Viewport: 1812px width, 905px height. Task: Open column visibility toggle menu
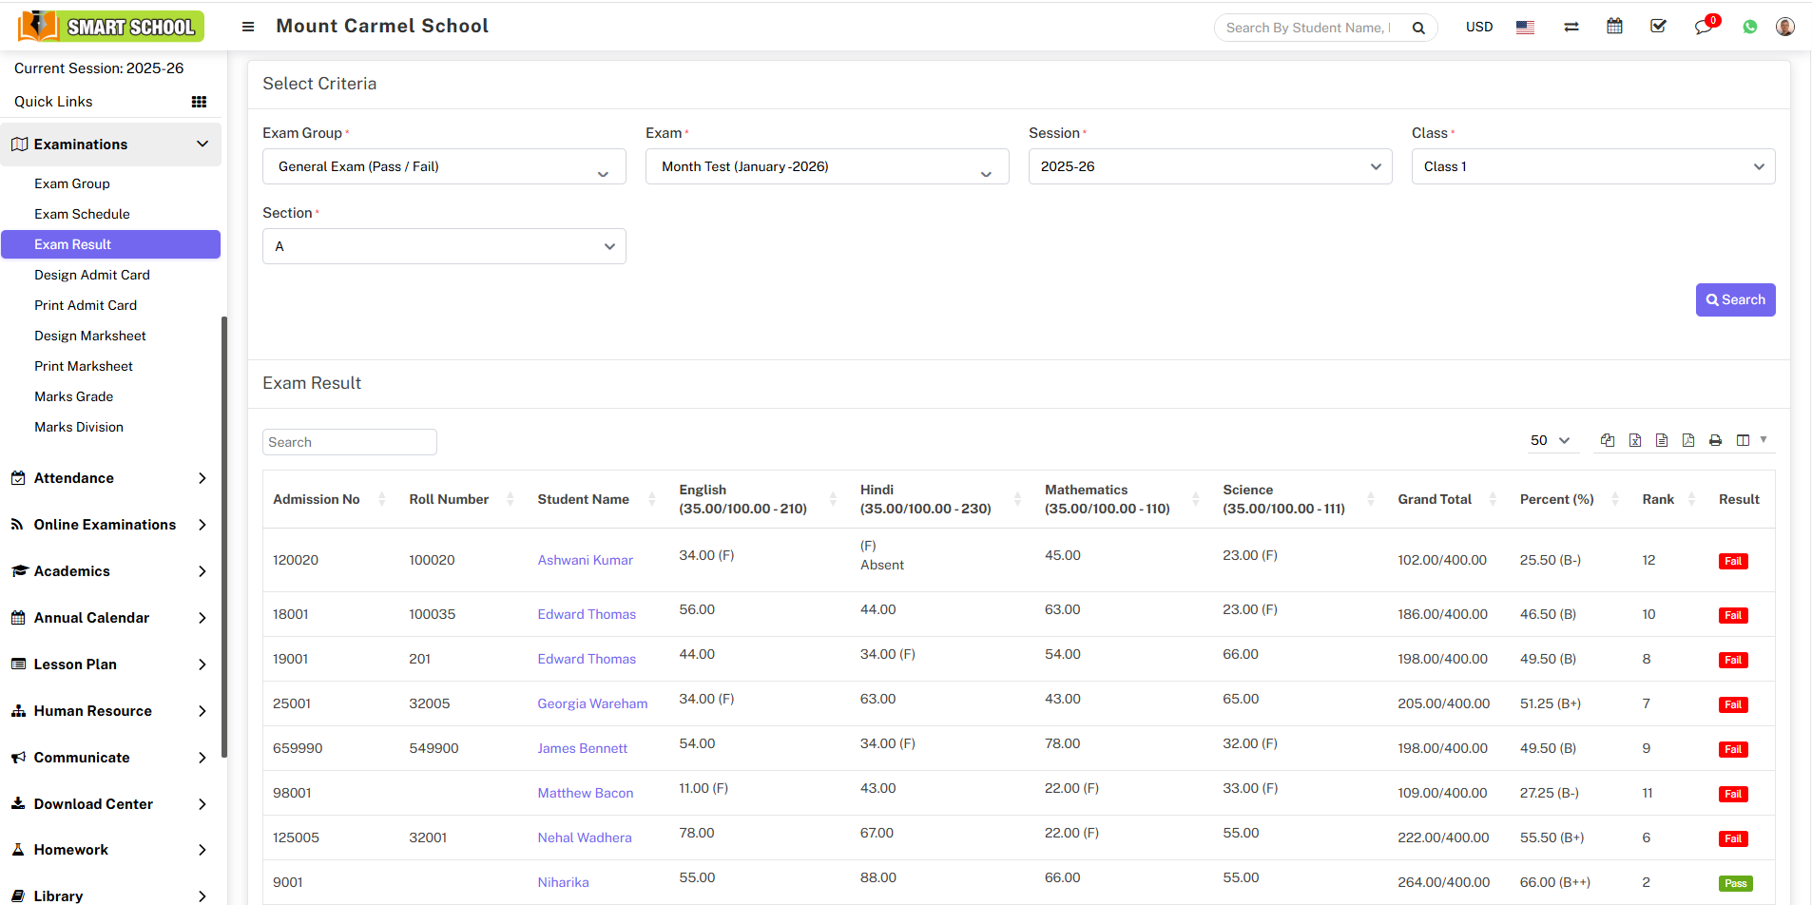[x=1749, y=440]
